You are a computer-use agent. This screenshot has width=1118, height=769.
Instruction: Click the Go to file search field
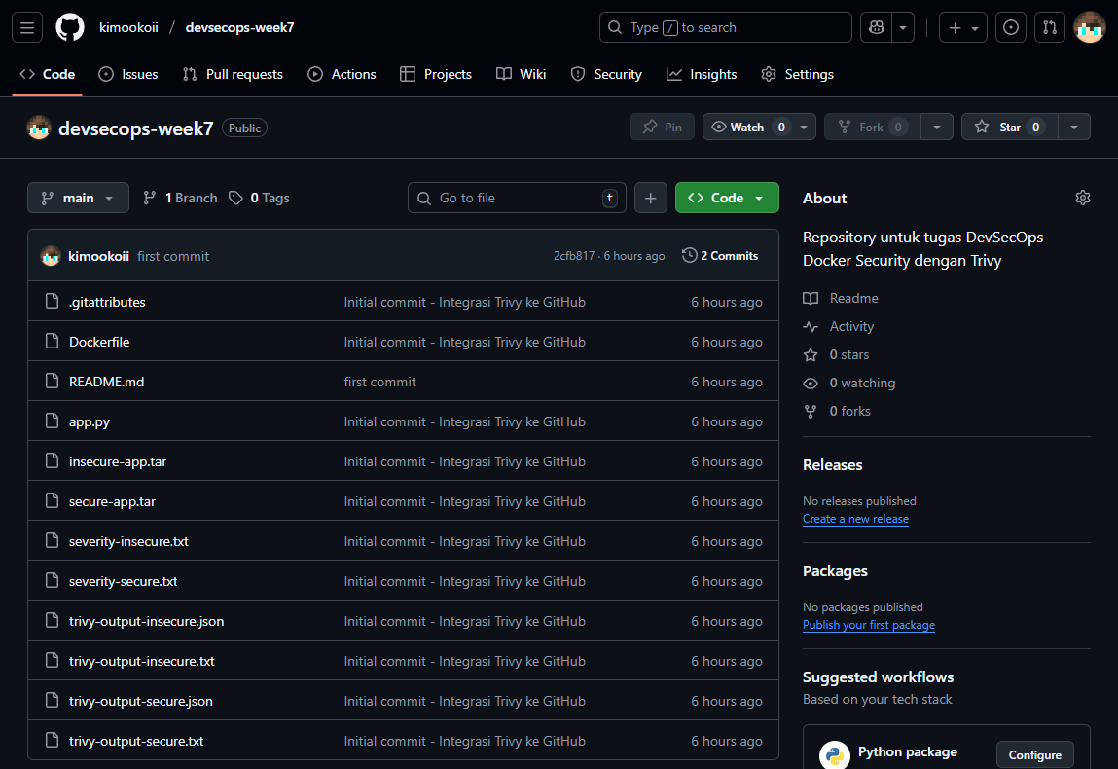[516, 198]
